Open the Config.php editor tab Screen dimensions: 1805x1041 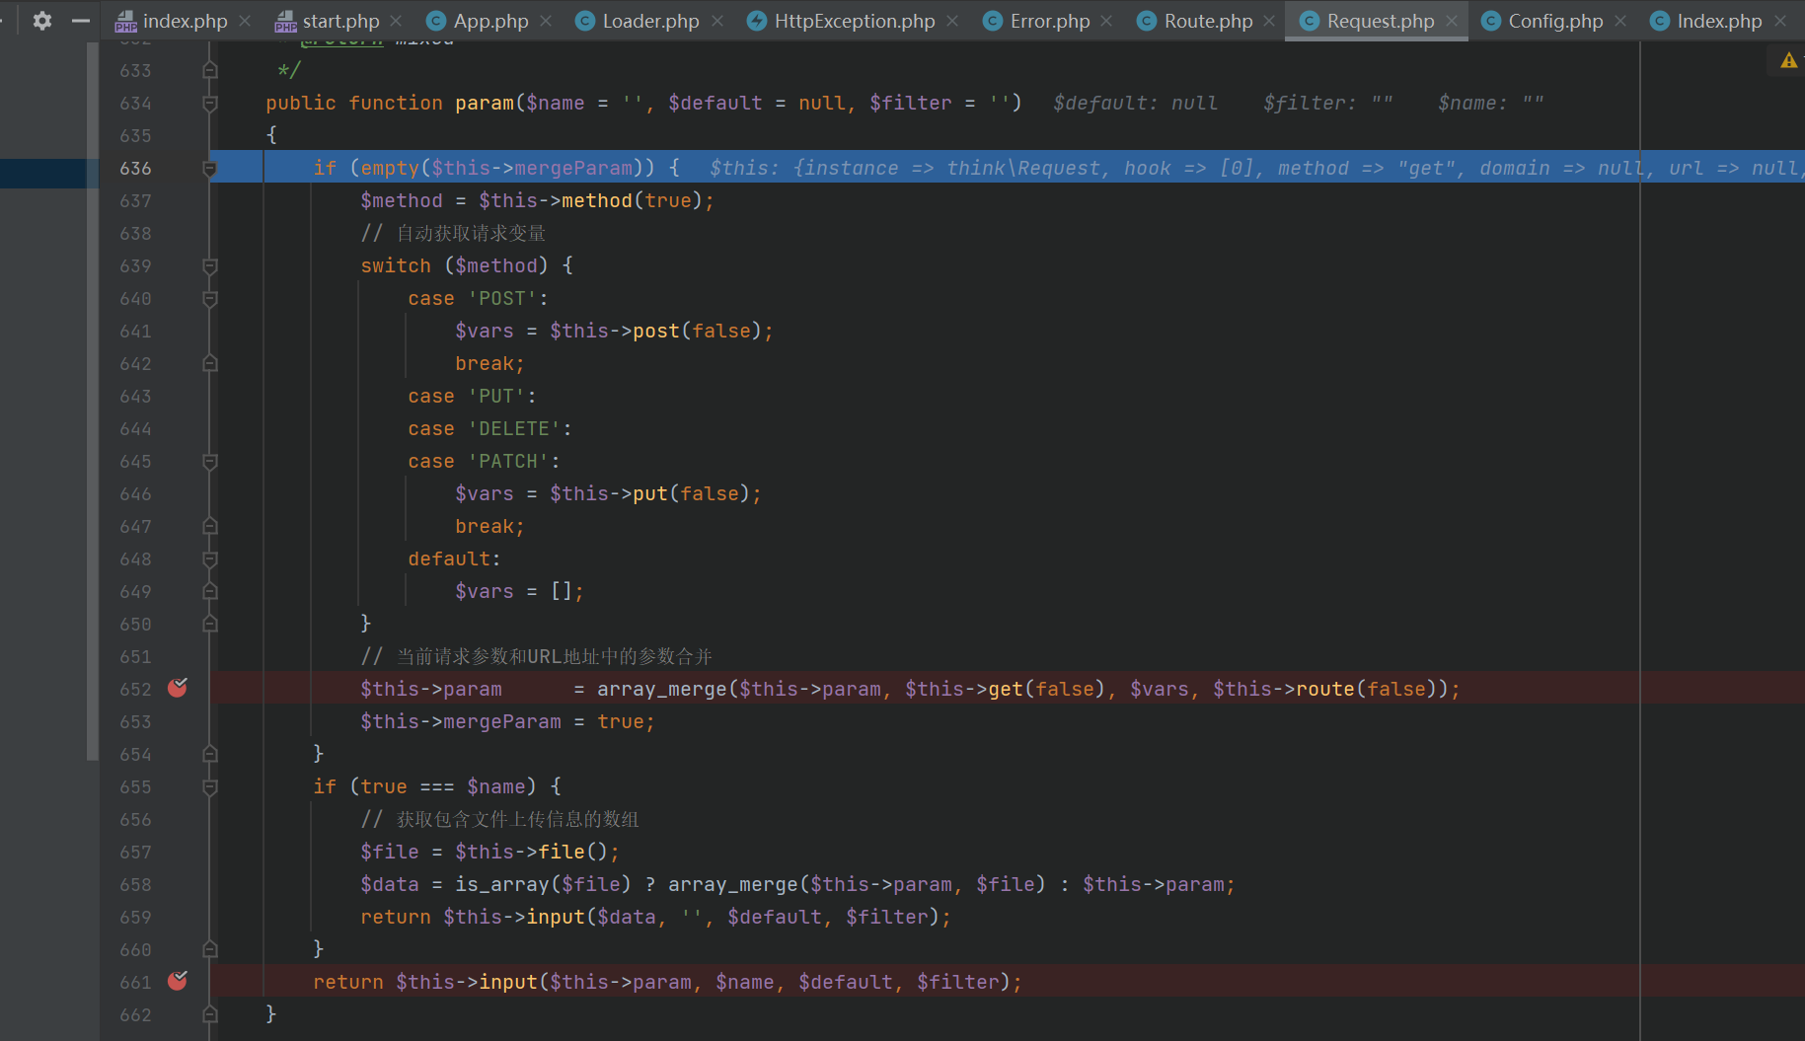click(x=1555, y=21)
